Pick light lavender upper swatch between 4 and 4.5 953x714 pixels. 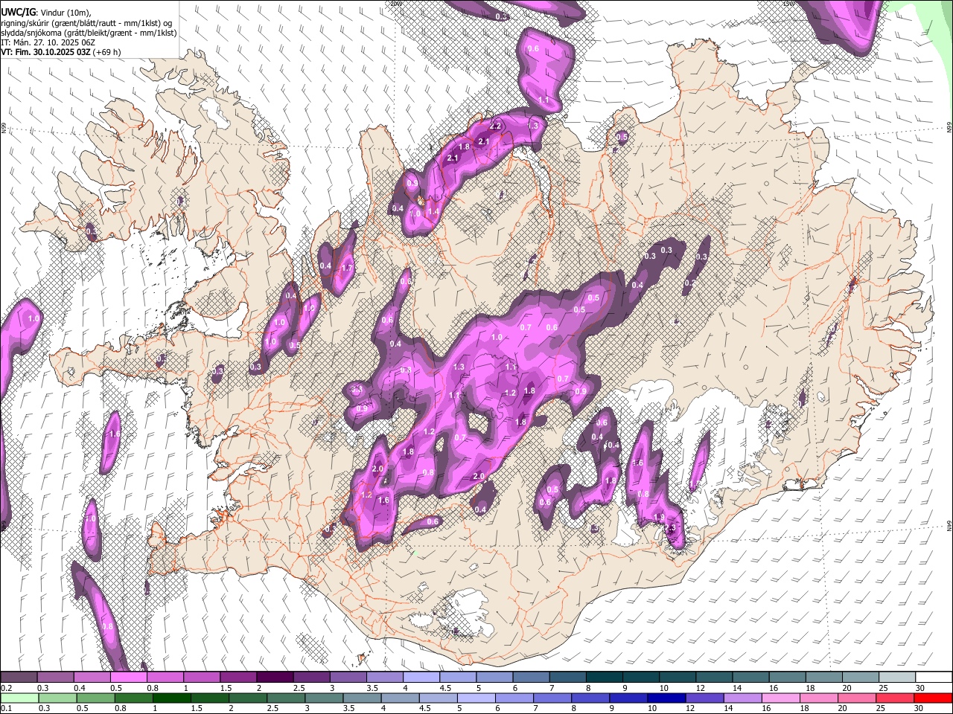point(421,678)
